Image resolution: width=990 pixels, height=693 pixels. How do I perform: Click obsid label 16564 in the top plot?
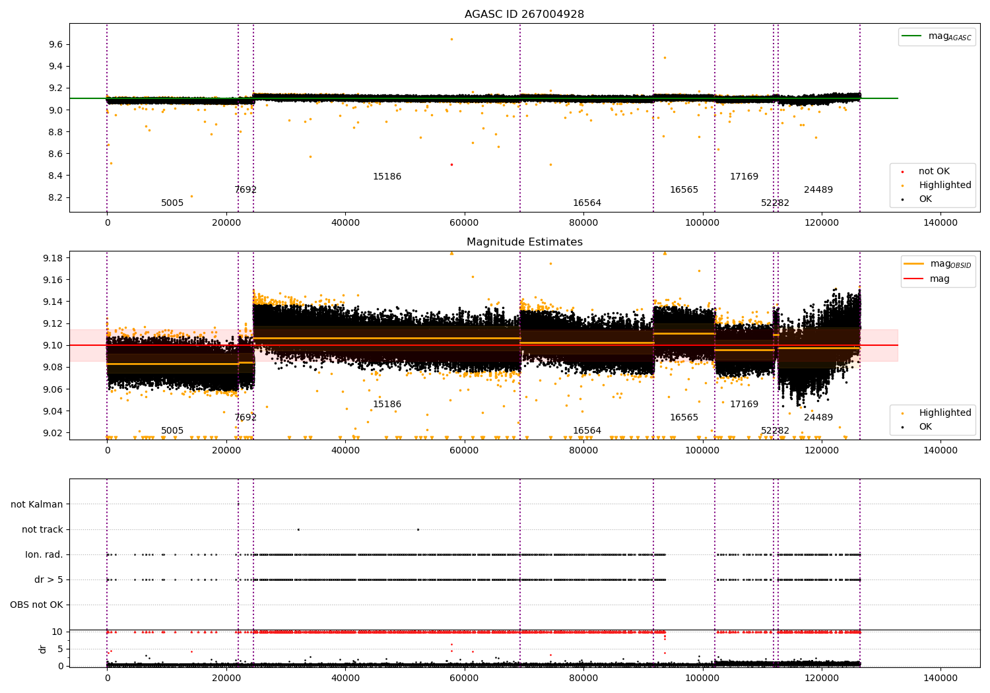pyautogui.click(x=587, y=203)
